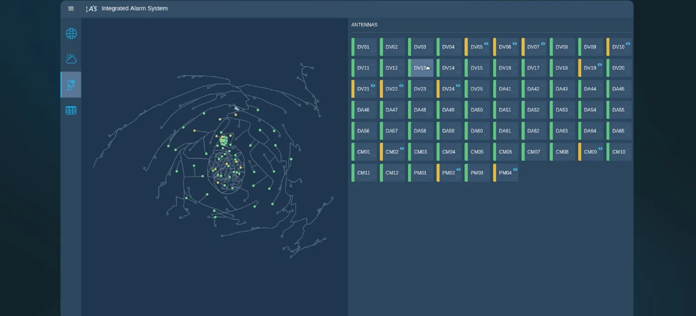696x316 pixels.
Task: Click antenna DA56 tile
Action: point(364,131)
